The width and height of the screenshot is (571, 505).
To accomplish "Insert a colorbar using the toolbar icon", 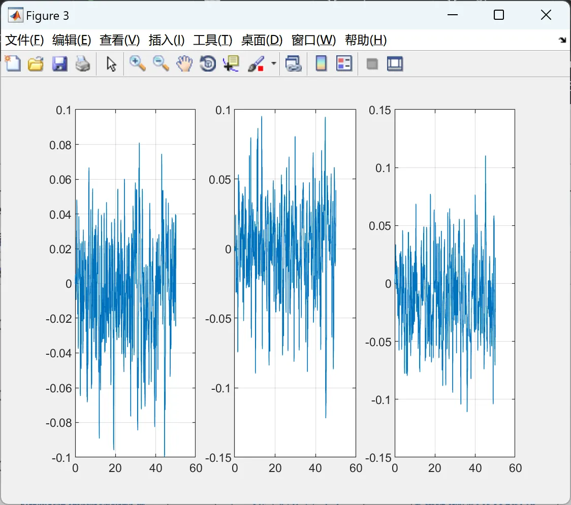I will pyautogui.click(x=321, y=63).
